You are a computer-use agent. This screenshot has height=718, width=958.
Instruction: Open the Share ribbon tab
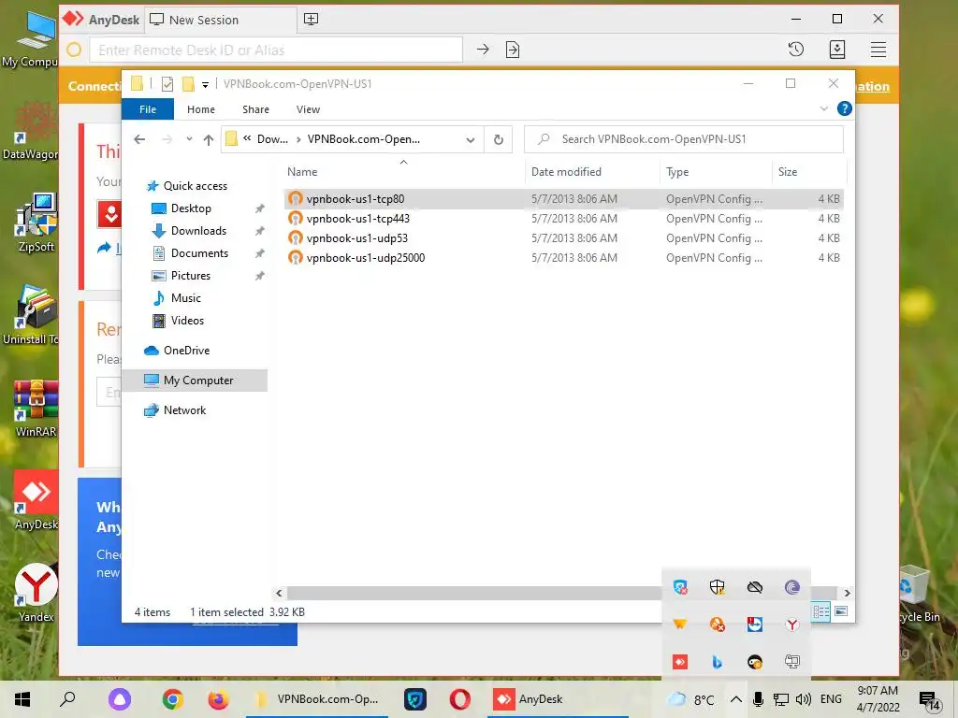pyautogui.click(x=255, y=109)
